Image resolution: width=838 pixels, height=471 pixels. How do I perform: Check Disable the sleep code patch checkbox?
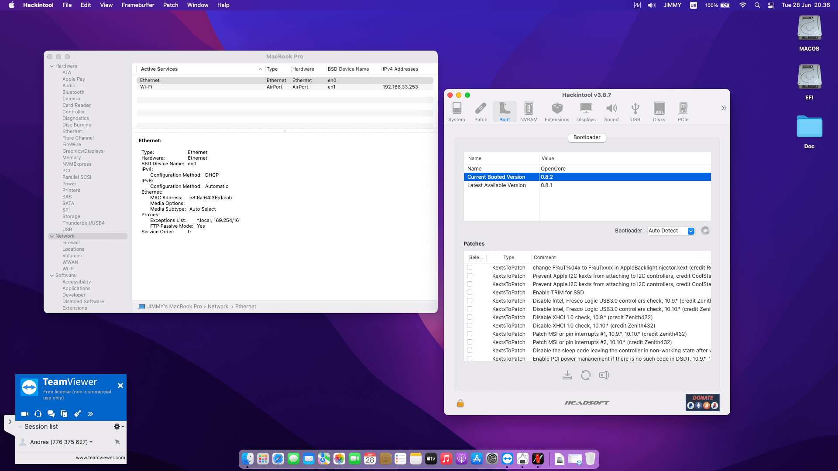pyautogui.click(x=470, y=350)
